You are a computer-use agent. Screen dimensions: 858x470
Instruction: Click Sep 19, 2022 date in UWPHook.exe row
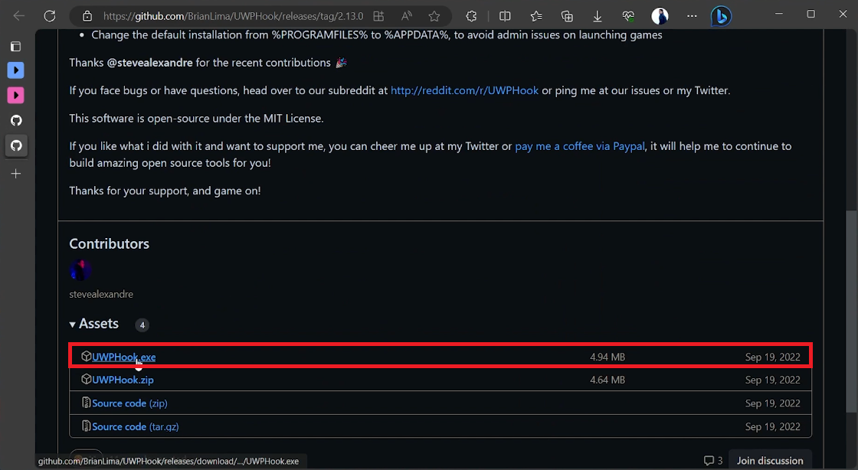773,357
